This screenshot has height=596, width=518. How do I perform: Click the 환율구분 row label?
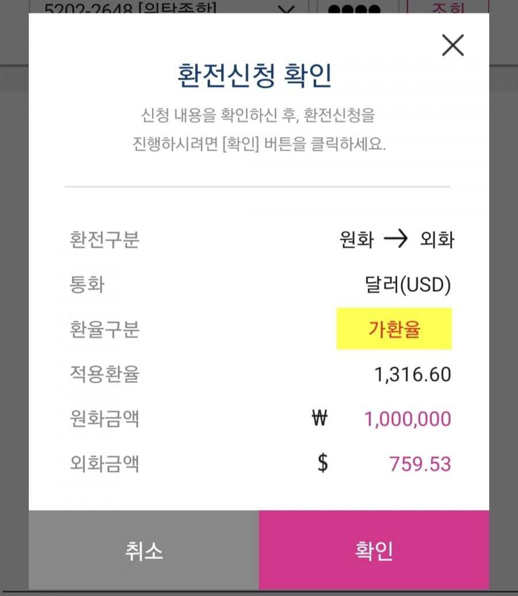coord(105,329)
